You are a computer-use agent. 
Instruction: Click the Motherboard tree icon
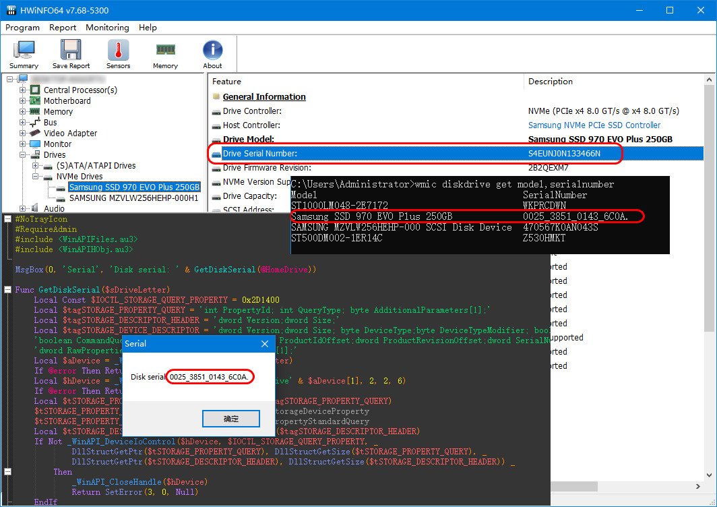tap(35, 100)
